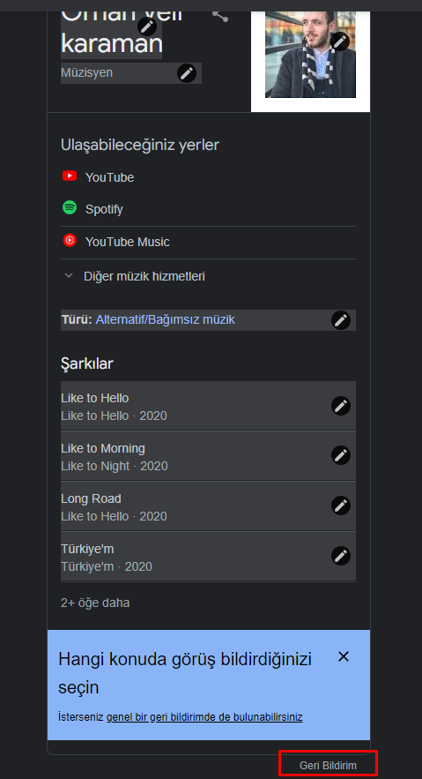Image resolution: width=422 pixels, height=779 pixels.
Task: Edit the Türü genre field pencil icon
Action: (341, 320)
